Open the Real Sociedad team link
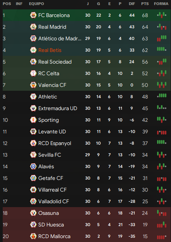Viewport: 171px width, 242px height. pyautogui.click(x=55, y=62)
